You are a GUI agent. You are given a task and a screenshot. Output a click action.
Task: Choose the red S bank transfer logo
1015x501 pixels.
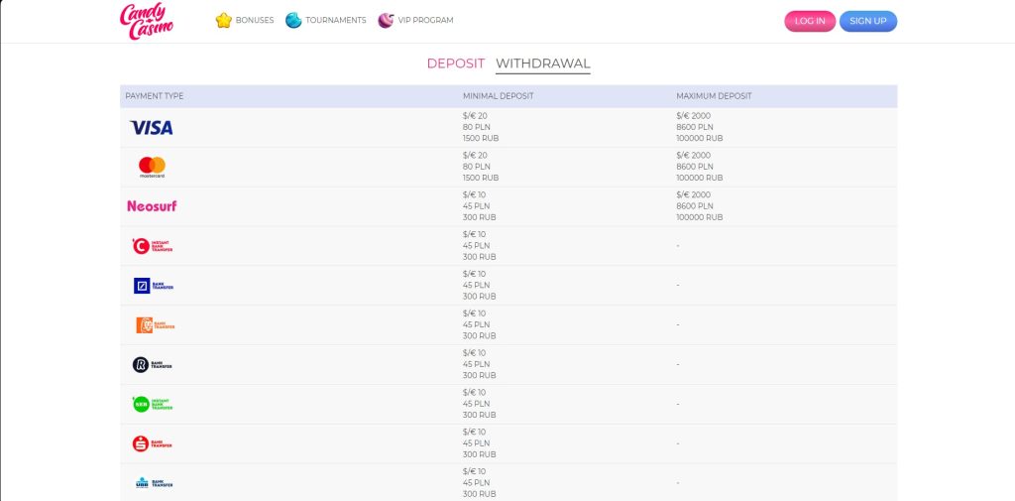click(153, 443)
